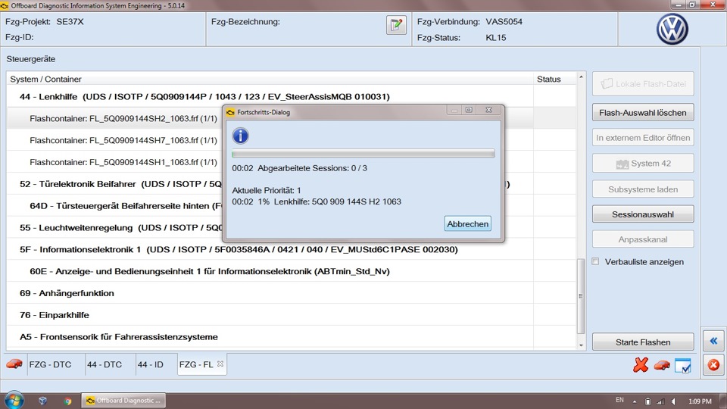
Task: Click the red car icon in bottom right toolbar
Action: [662, 365]
